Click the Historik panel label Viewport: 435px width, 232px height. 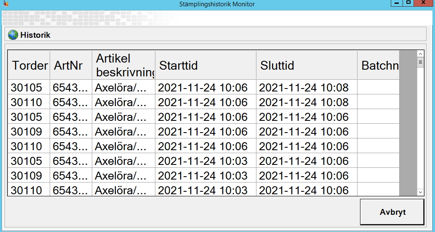click(x=35, y=35)
